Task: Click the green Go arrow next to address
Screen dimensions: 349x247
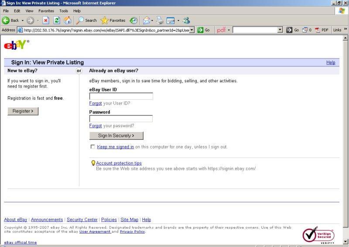Action: [200, 30]
